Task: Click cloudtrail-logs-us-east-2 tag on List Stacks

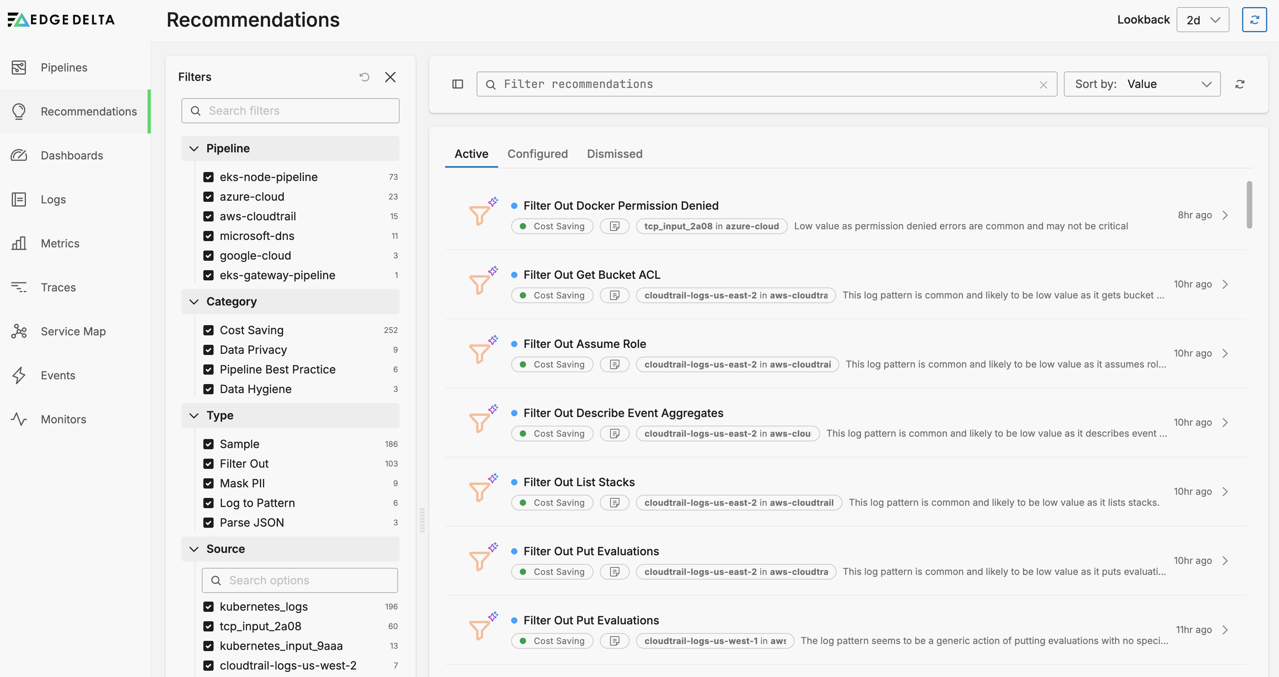Action: 738,502
